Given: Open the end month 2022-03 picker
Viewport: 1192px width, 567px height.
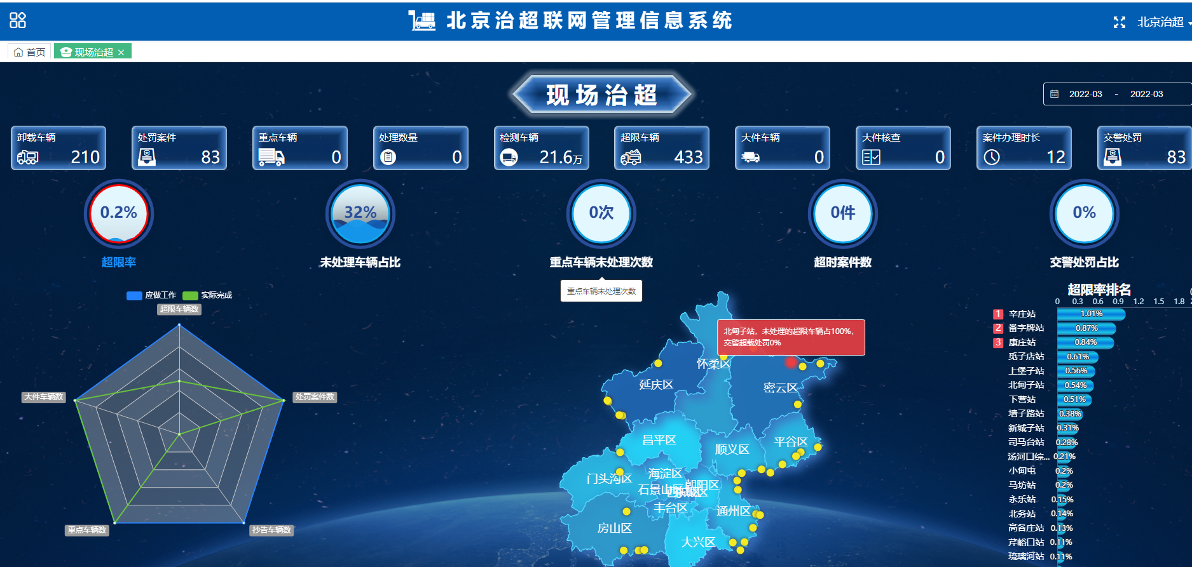Looking at the screenshot, I should point(1146,94).
